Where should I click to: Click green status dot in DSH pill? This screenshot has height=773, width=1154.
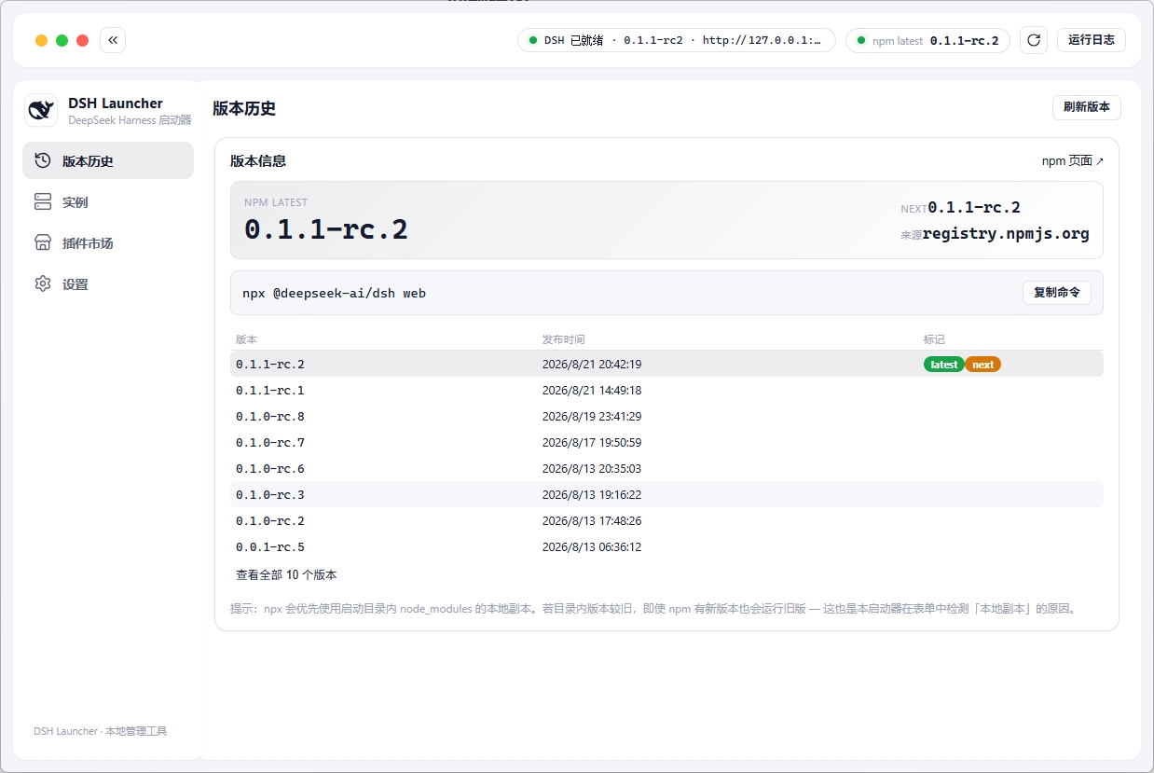coord(533,40)
